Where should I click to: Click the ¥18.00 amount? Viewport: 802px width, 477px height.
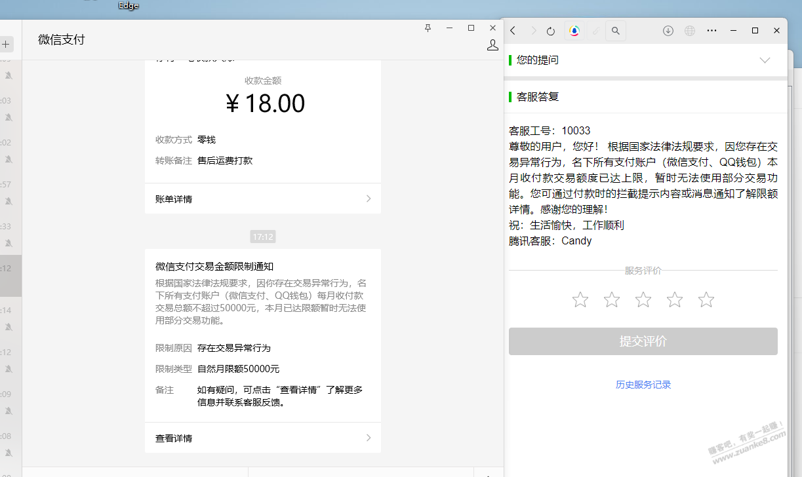pos(265,104)
